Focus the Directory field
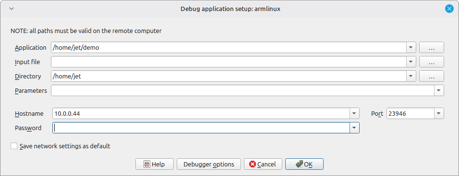This screenshot has width=459, height=176. coord(229,77)
